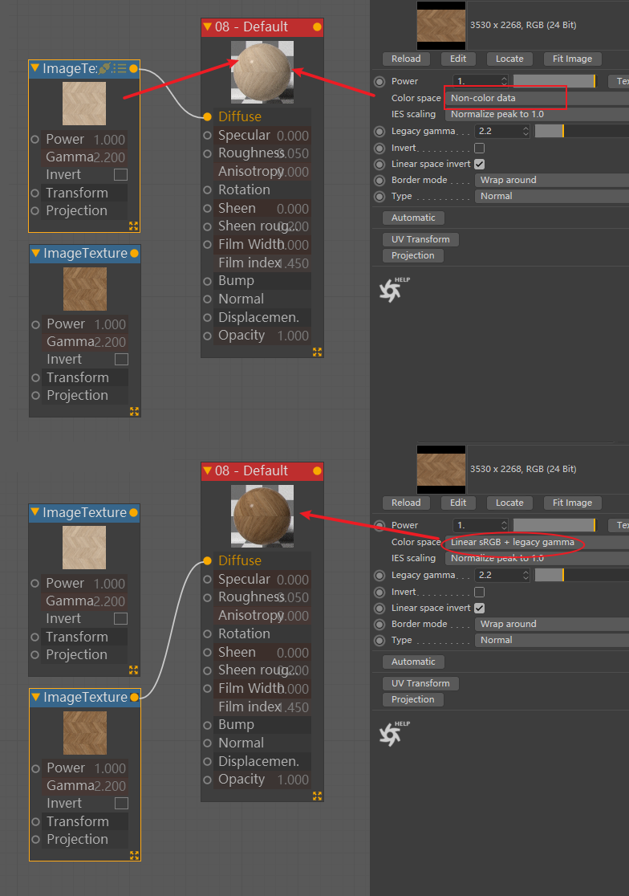Collapse the lower 08 - Default node triangle
Image resolution: width=629 pixels, height=896 pixels.
point(208,470)
